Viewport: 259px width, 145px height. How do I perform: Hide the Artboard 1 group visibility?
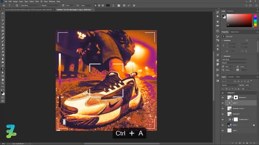223,93
